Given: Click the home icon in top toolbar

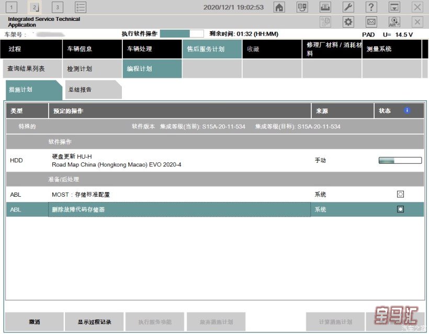Looking at the screenshot, I should [279, 7].
